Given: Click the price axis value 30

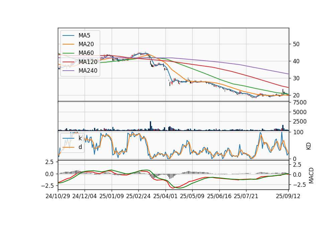Looking at the screenshot, I should 296,78.
